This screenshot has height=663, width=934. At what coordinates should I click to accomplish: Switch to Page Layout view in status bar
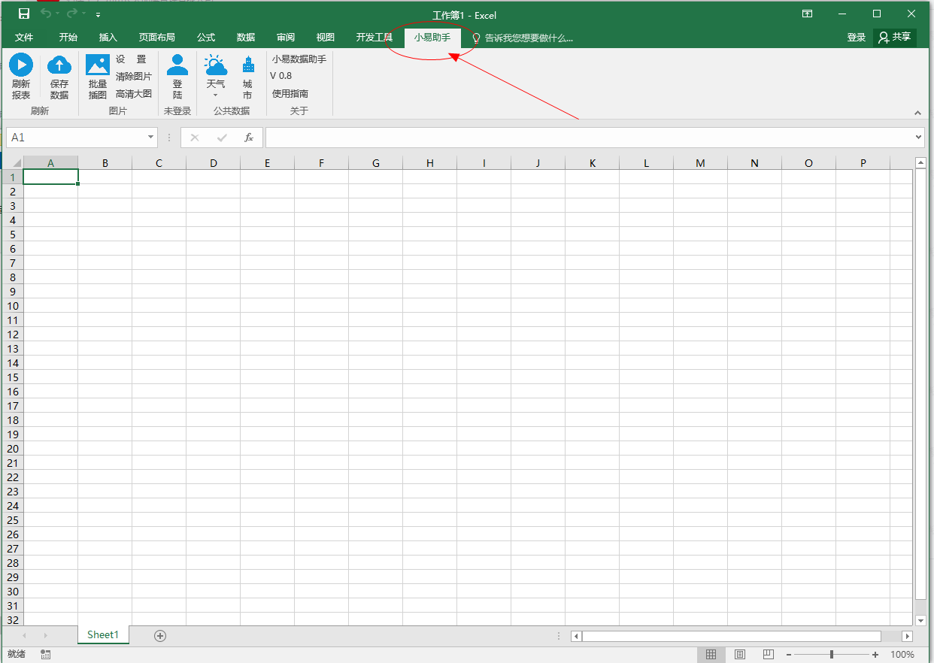(739, 655)
